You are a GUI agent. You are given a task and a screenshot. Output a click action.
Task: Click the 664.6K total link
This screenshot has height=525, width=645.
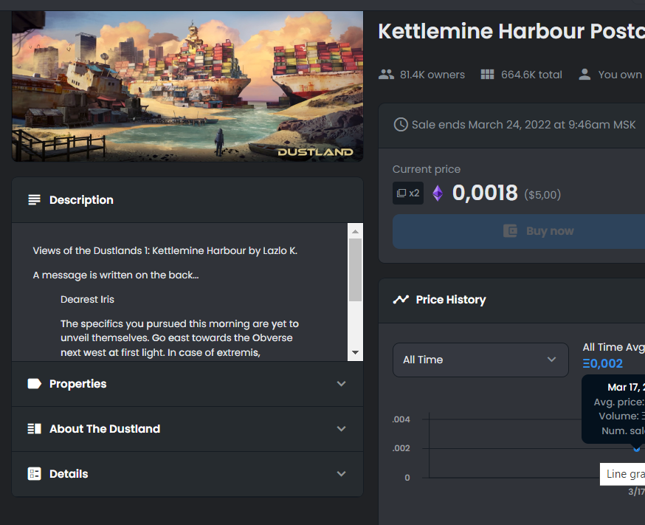point(521,75)
